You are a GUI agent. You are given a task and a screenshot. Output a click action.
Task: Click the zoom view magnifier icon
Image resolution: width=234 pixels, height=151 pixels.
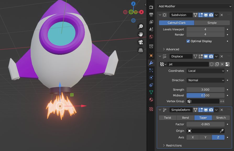[141, 26]
